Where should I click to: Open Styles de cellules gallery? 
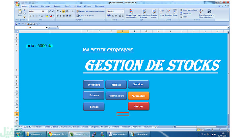154,14
